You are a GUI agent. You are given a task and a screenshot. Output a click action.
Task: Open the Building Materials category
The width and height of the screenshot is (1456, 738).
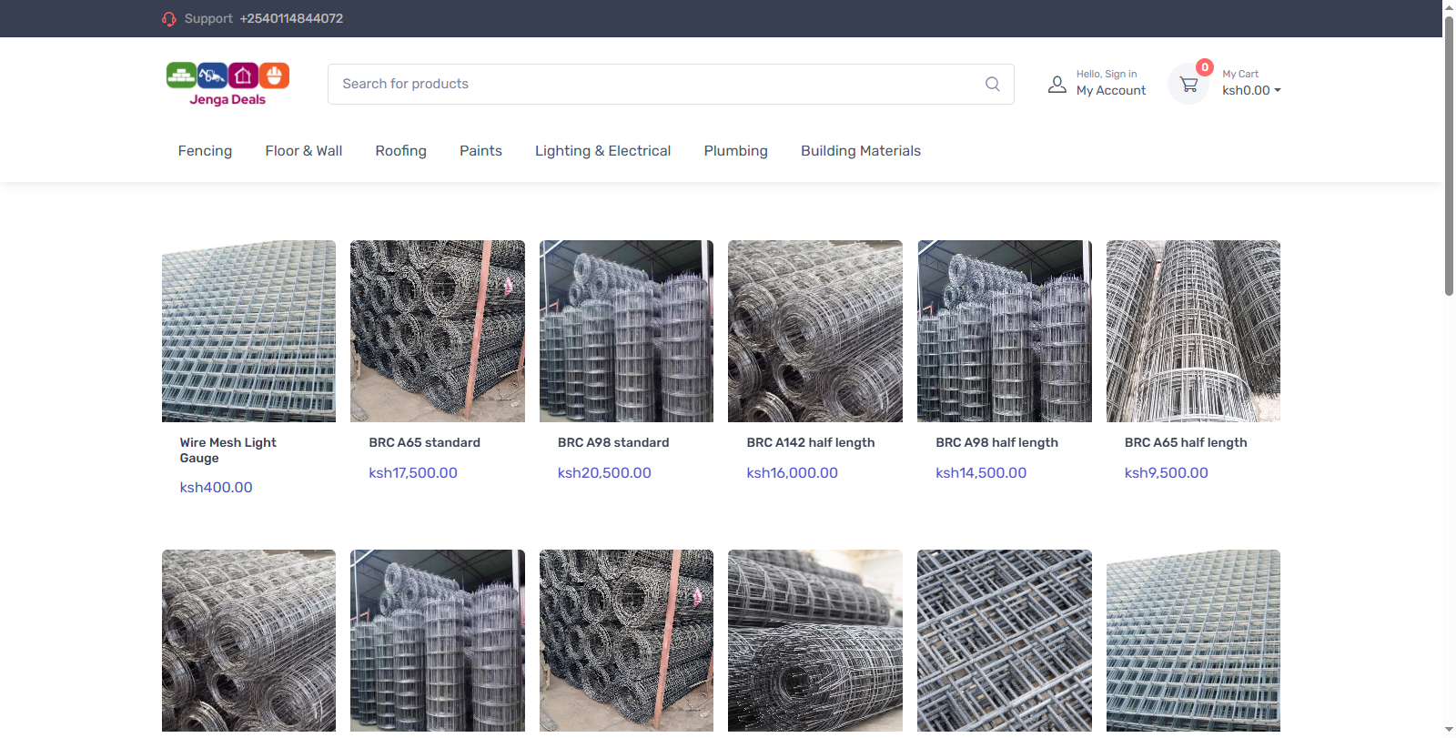click(x=860, y=151)
